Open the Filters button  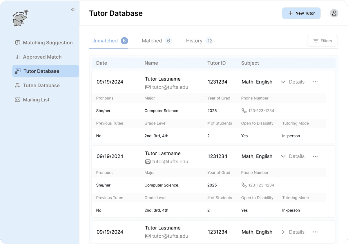point(322,41)
